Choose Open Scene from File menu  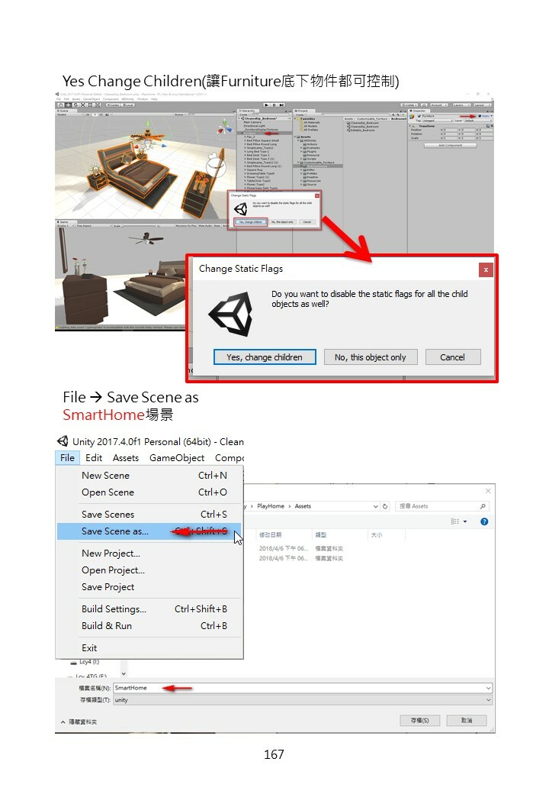tap(149, 492)
